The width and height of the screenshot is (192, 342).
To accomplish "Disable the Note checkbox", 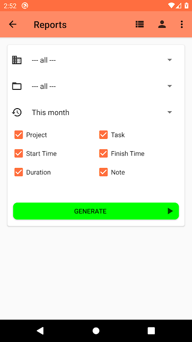I will tap(103, 172).
